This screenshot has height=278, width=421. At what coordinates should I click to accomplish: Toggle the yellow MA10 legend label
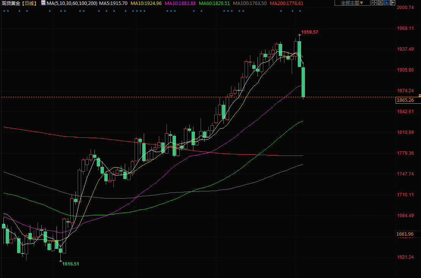146,3
